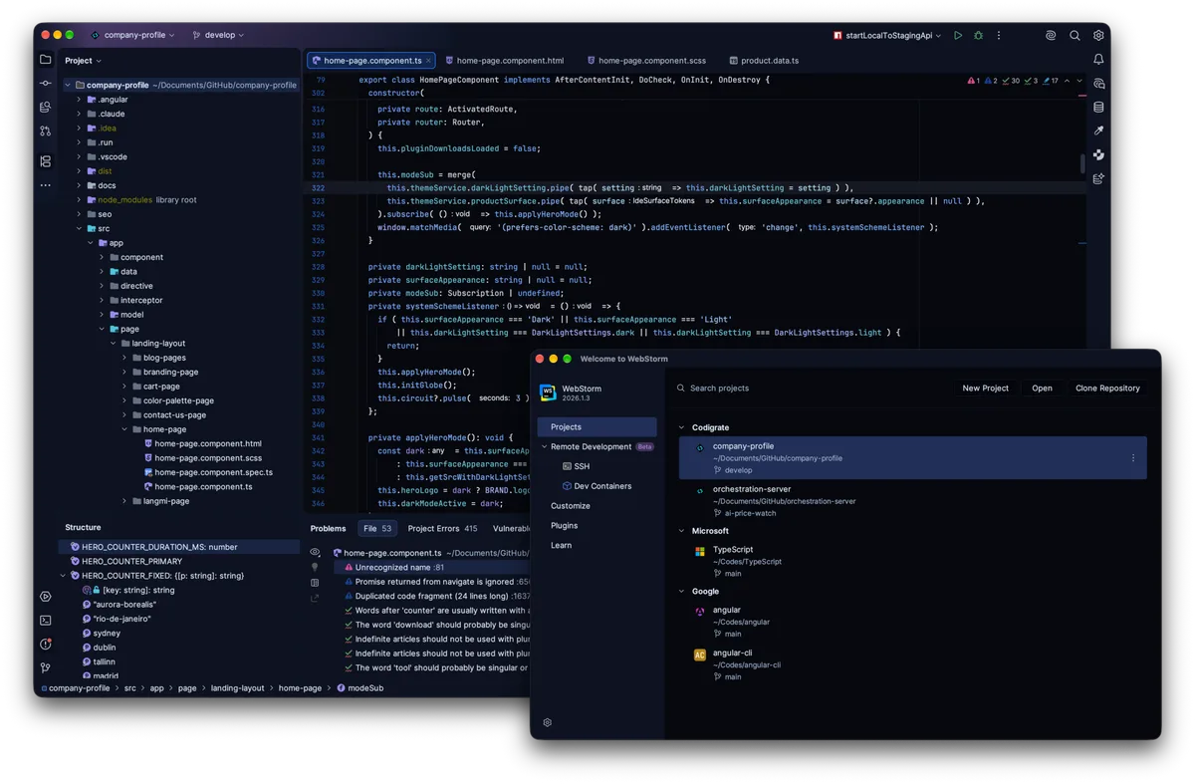Screen dimensions: 1195x784
Task: Close the home-page.component.ts tab
Action: click(x=428, y=61)
